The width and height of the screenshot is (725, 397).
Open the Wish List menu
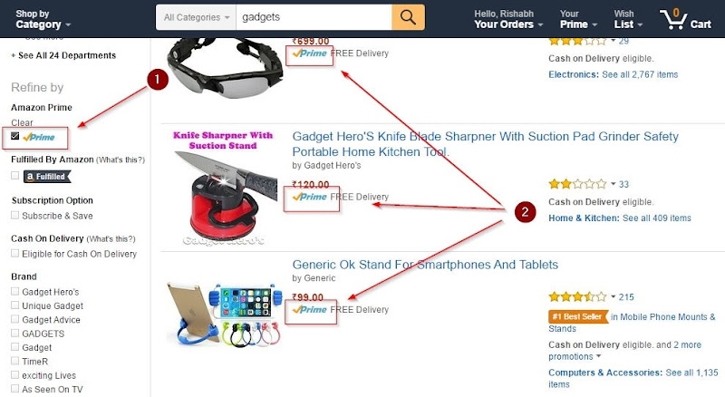(x=628, y=19)
